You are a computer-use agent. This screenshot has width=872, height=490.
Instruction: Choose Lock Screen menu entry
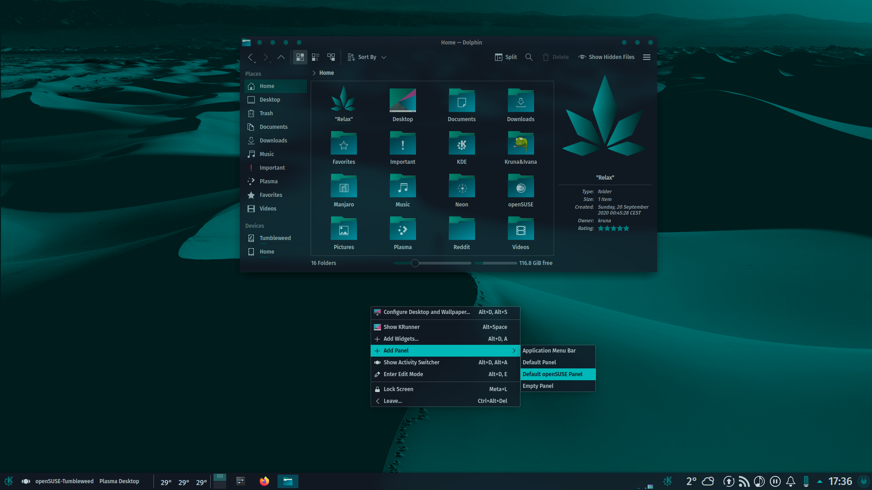coord(446,389)
